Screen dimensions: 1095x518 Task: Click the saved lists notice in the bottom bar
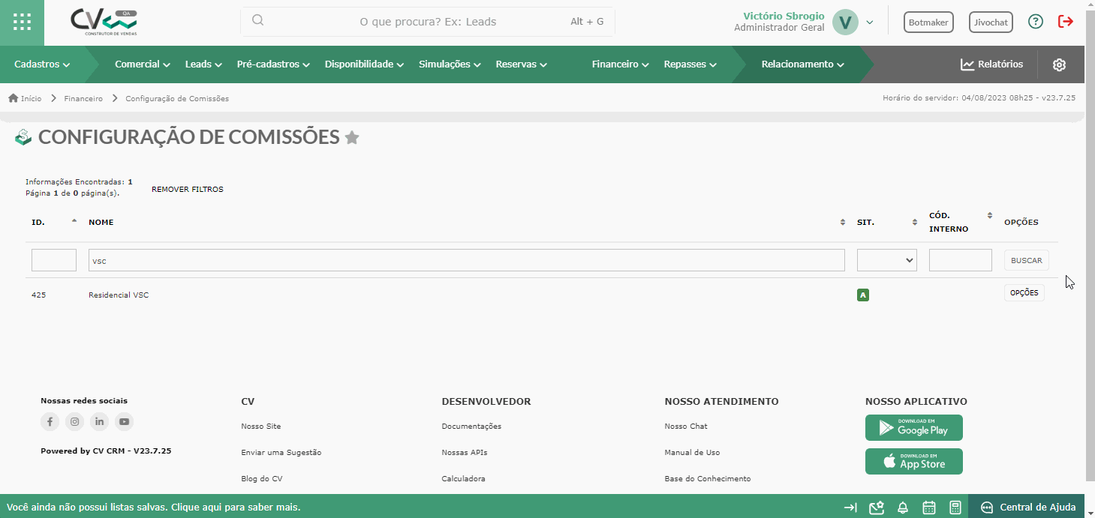tap(154, 508)
